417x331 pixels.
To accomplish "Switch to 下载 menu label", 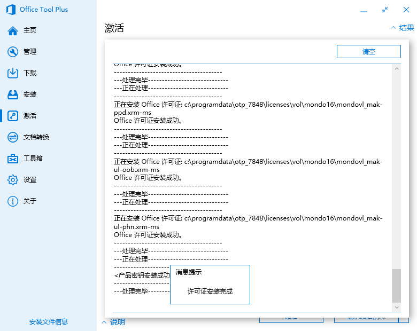I will click(30, 73).
